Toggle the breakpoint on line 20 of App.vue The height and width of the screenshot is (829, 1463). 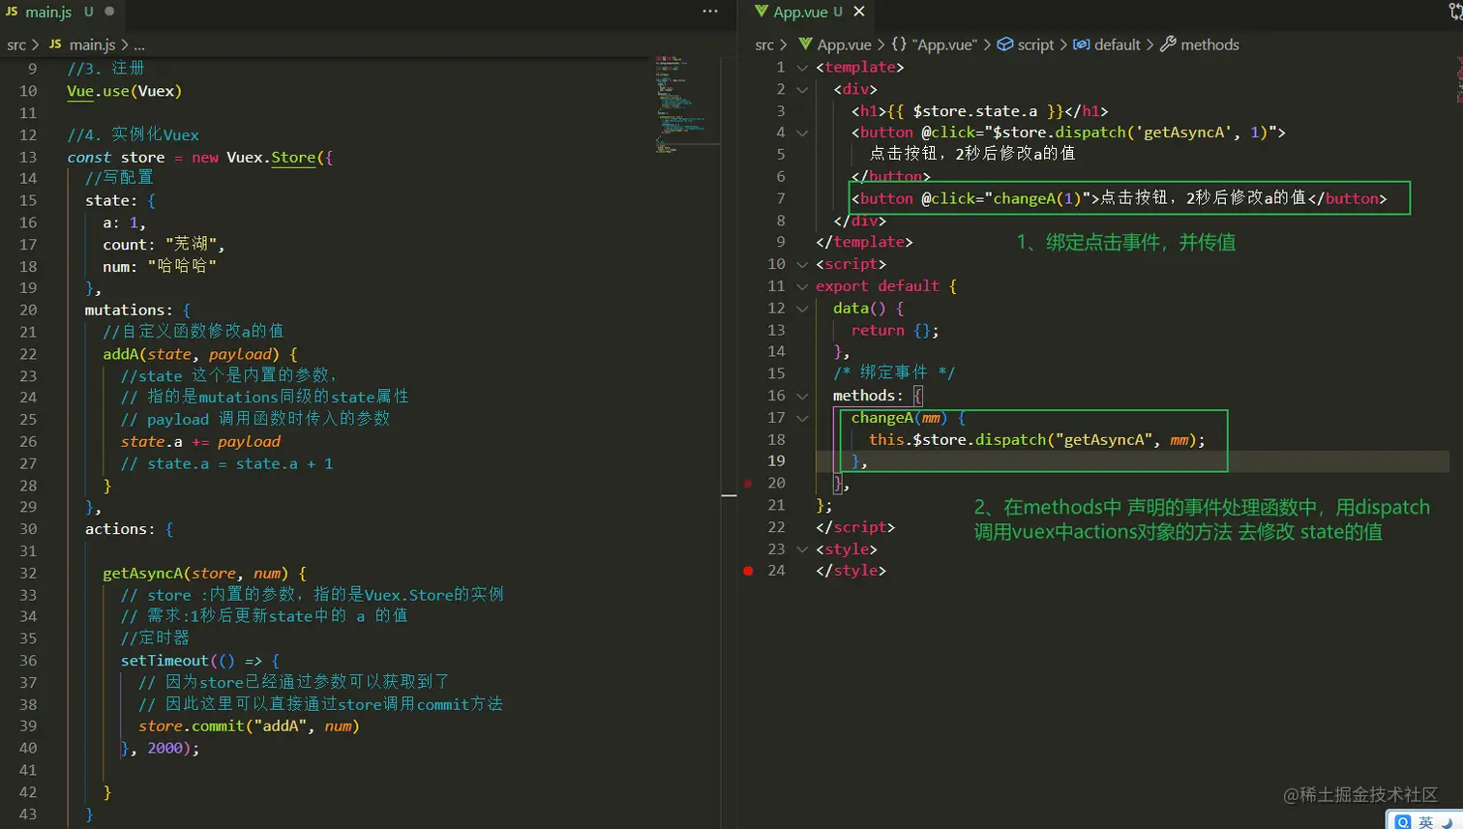(748, 483)
